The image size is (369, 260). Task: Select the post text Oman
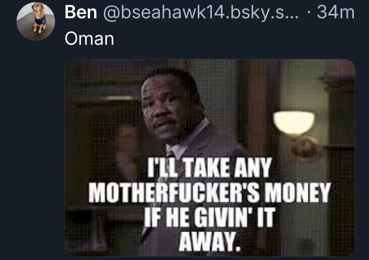89,39
